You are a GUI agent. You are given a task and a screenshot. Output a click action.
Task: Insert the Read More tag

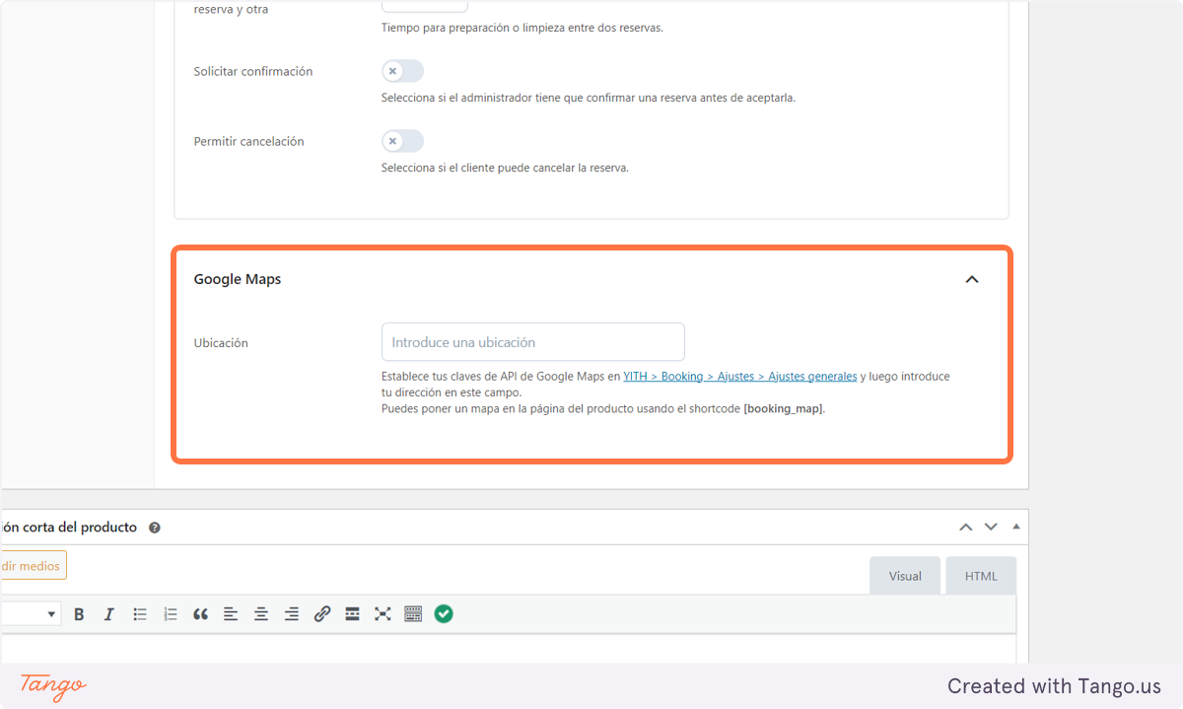352,613
